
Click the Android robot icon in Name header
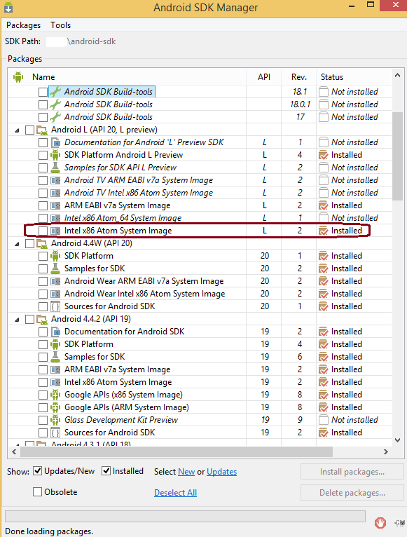tap(18, 76)
